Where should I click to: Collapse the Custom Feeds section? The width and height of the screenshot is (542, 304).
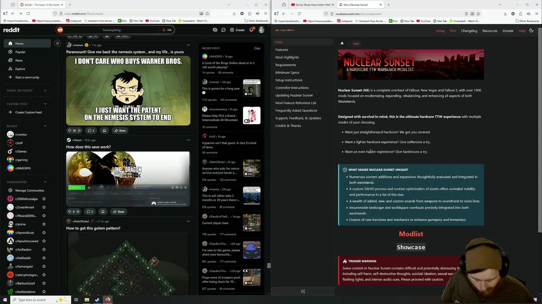(45, 104)
